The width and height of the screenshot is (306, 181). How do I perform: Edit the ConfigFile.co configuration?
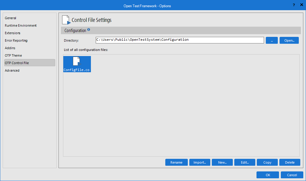click(x=244, y=162)
